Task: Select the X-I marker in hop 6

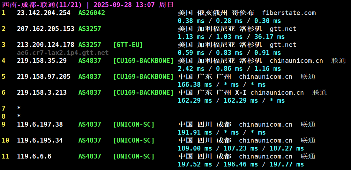Action: pyautogui.click(x=241, y=92)
